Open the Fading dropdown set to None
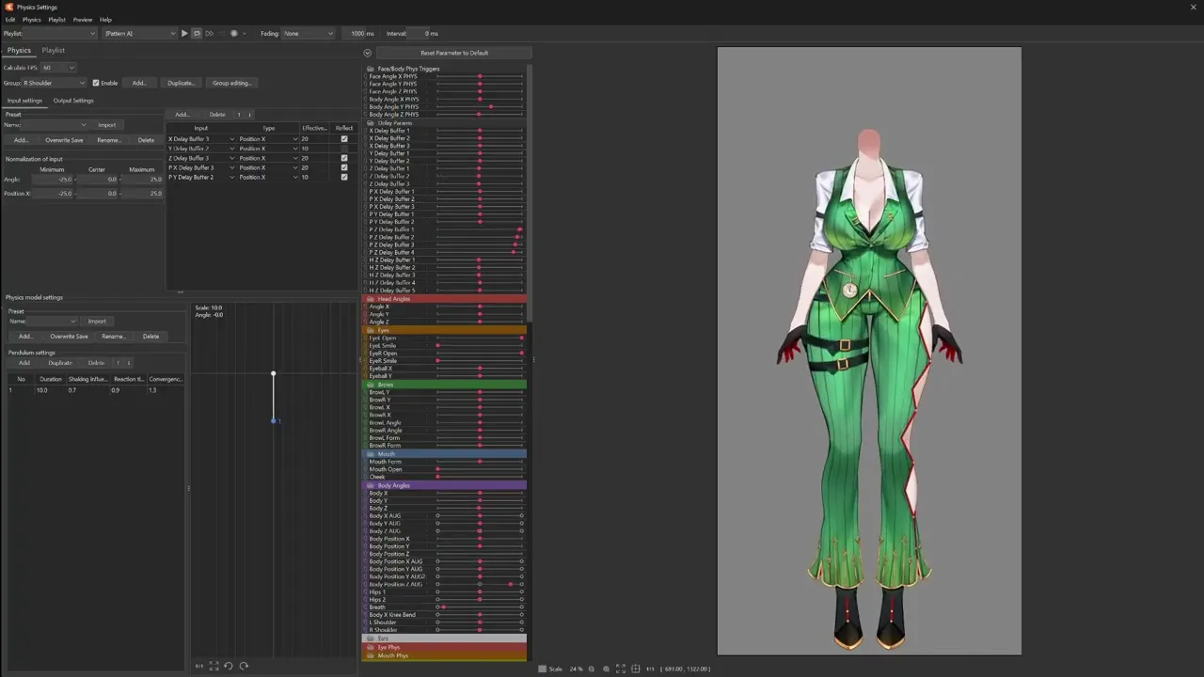The height and width of the screenshot is (677, 1204). (309, 34)
